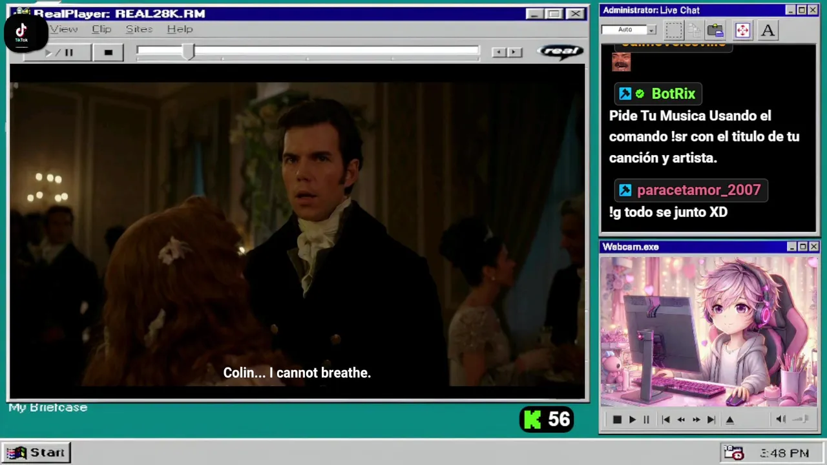Open the Auto dropdown in Live Chat
Screen dimensions: 827x465
pos(651,30)
